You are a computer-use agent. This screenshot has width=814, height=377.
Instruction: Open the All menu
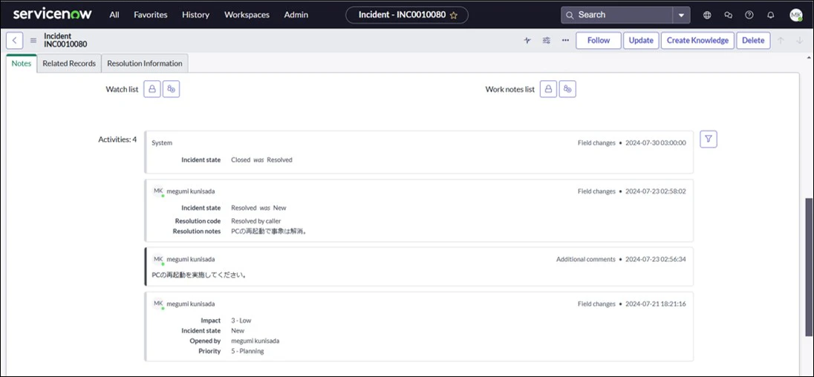point(114,15)
